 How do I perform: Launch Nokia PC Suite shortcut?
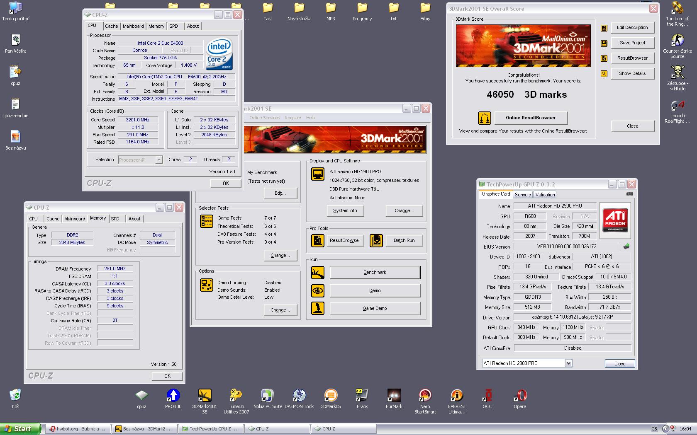(268, 399)
